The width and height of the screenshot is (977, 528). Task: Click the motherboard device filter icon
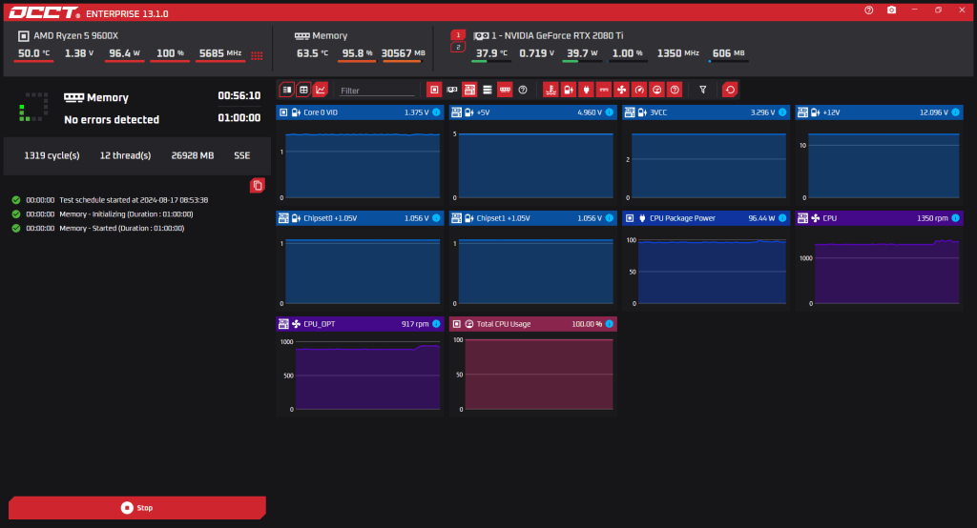[x=469, y=90]
